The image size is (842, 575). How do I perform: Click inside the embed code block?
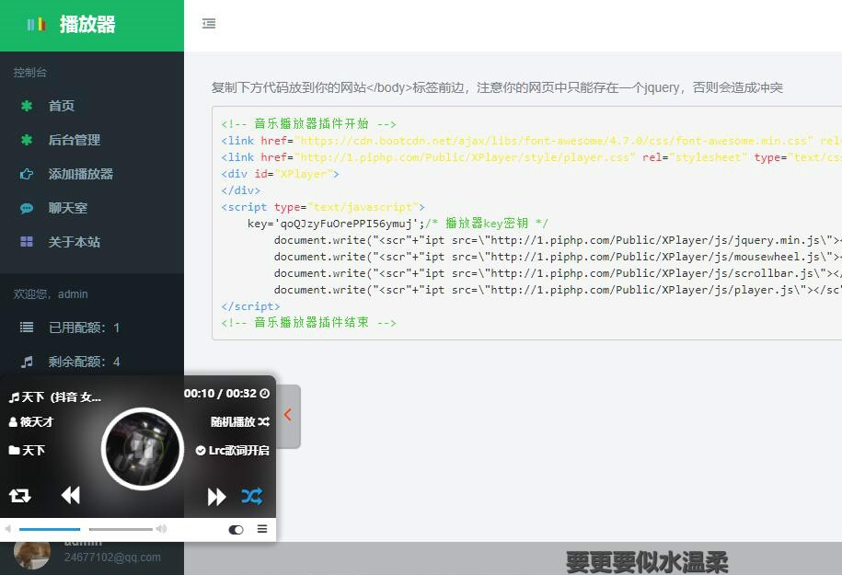coord(526,223)
